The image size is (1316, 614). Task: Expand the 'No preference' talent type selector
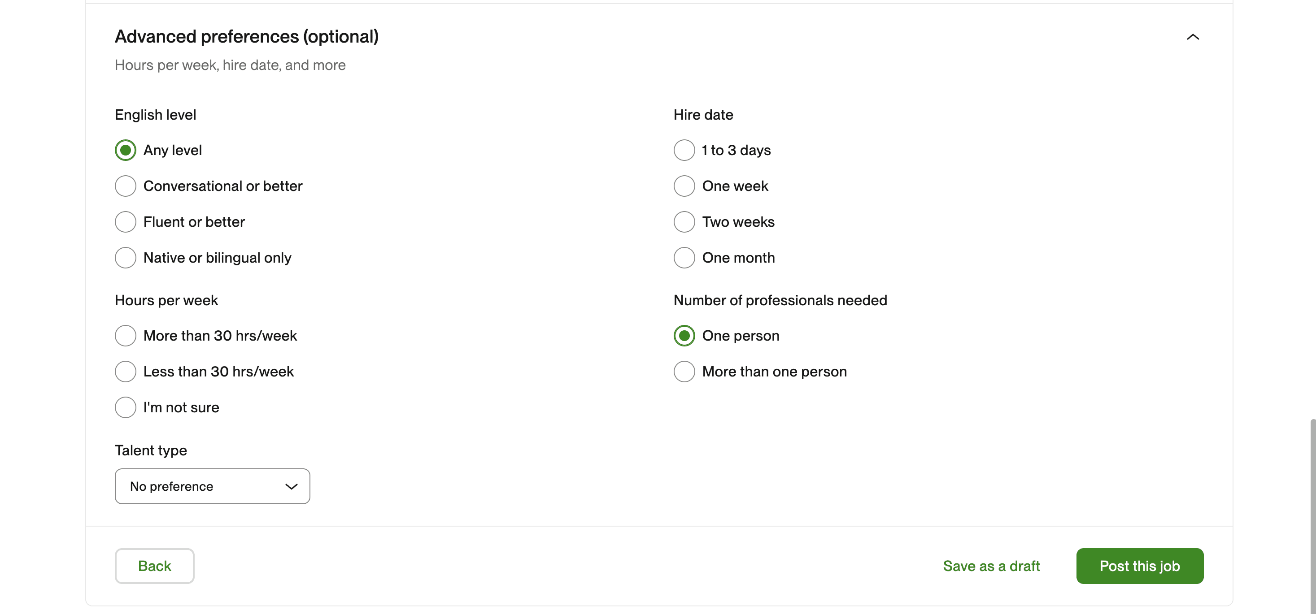point(212,486)
